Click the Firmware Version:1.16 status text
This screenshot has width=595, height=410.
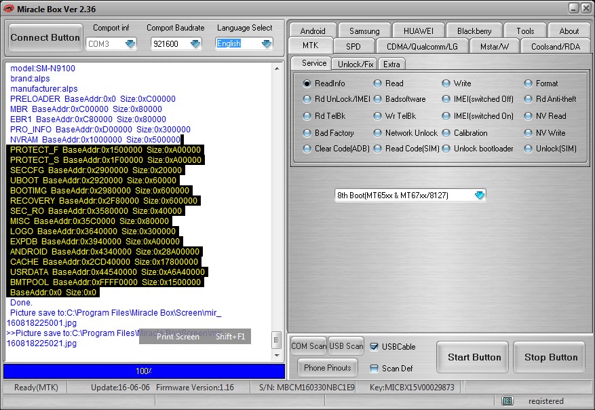195,388
